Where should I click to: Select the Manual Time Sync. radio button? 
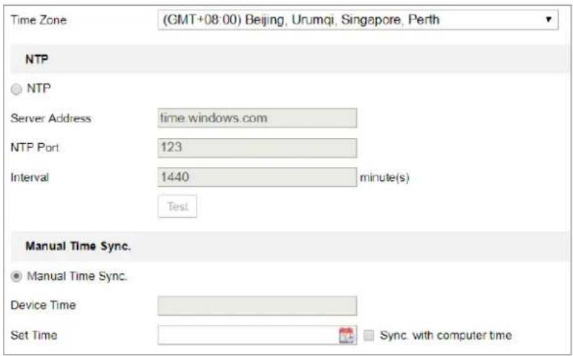pos(16,277)
